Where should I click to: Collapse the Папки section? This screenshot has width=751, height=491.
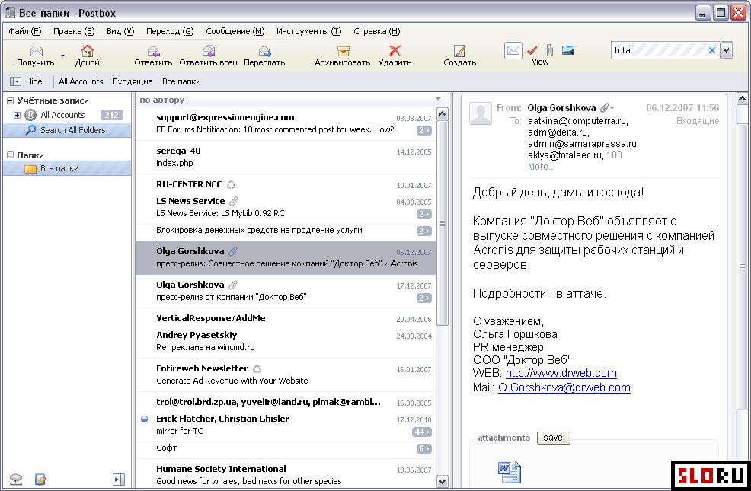point(10,155)
